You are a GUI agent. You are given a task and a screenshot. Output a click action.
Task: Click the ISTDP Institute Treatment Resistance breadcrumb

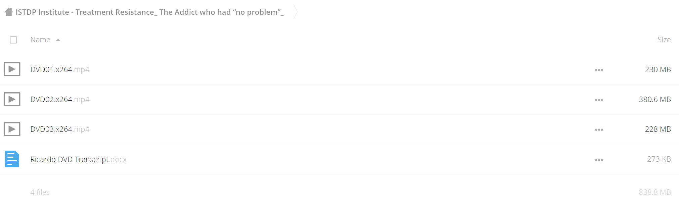tap(150, 12)
